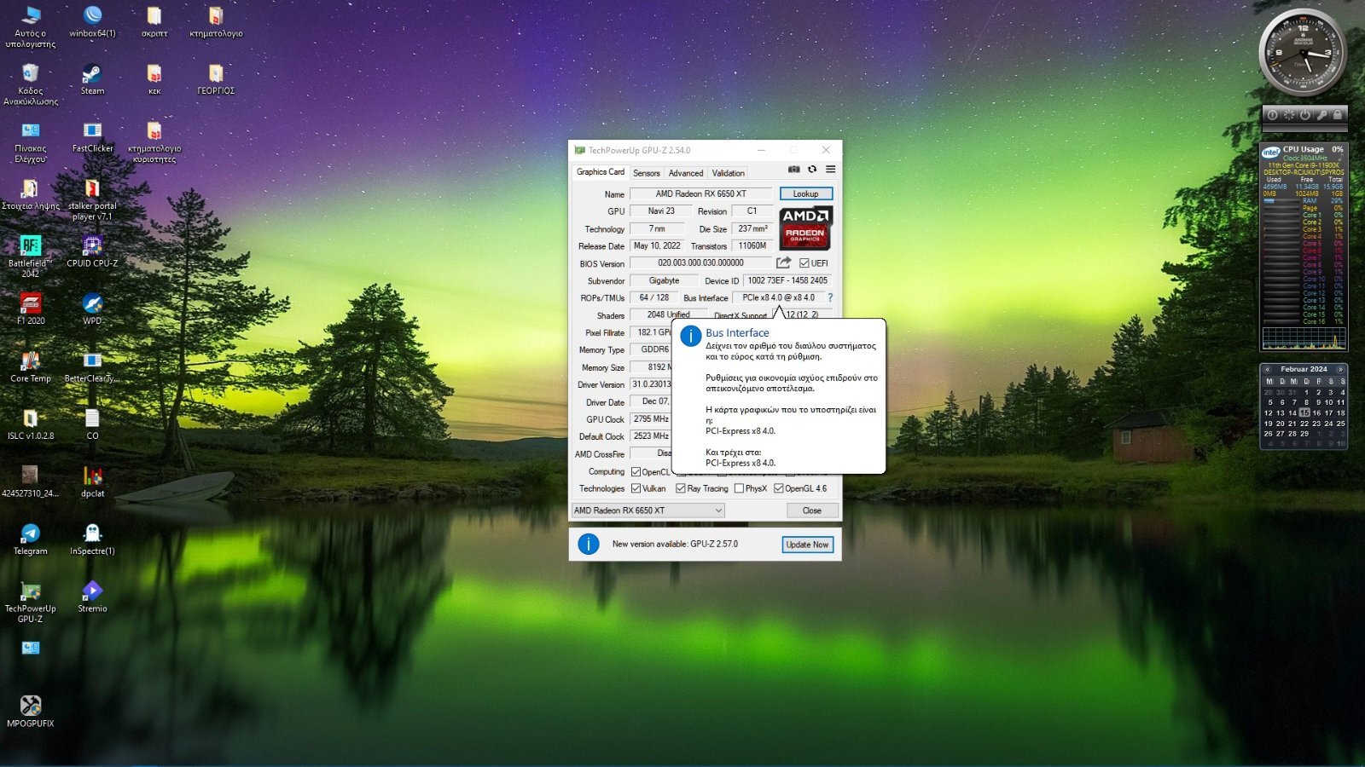Expand the AMD Radeon RX 6650 XT GPU dropdown

pyautogui.click(x=648, y=510)
